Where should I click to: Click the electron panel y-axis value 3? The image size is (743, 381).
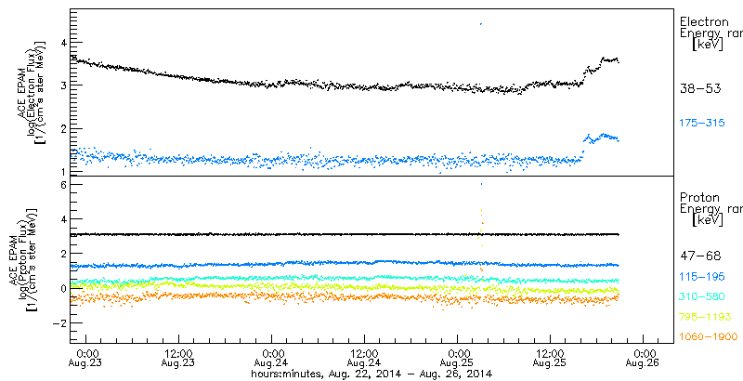click(61, 85)
